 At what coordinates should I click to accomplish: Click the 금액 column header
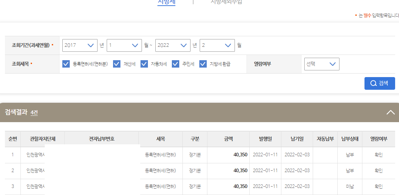(228, 139)
